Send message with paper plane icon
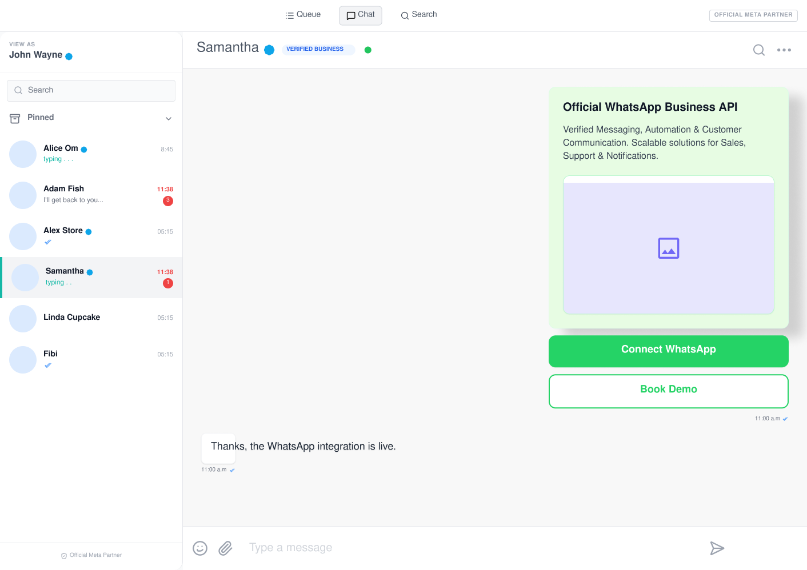The width and height of the screenshot is (807, 570). 717,548
